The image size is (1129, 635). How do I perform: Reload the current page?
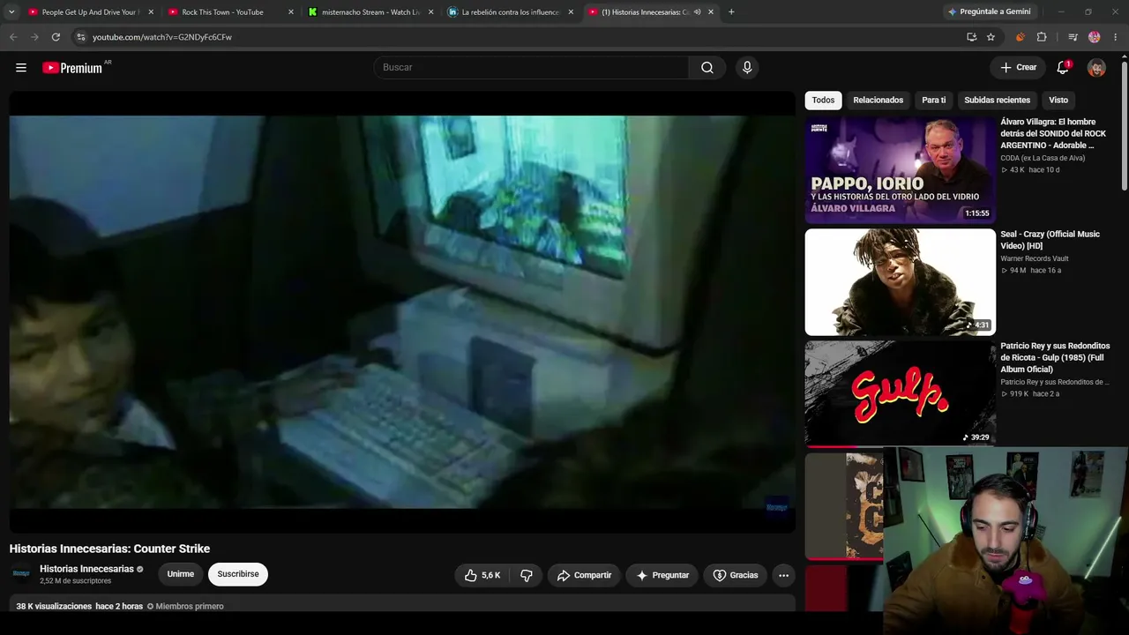tap(56, 37)
